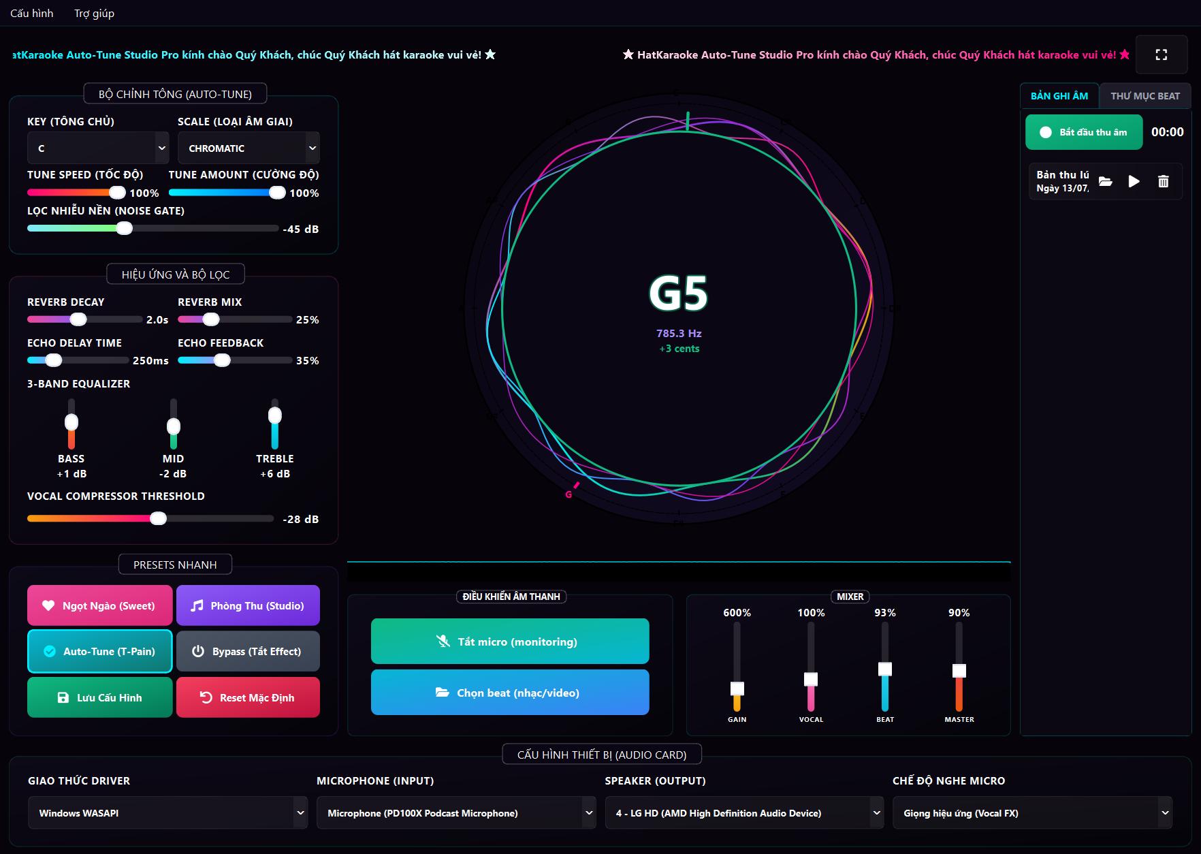
Task: Toggle fullscreen mode icon
Action: click(x=1162, y=54)
